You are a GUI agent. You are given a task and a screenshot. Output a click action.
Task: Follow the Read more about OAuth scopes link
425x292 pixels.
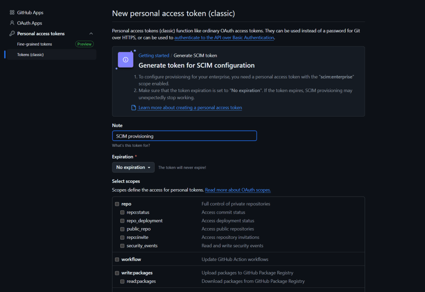tap(238, 190)
